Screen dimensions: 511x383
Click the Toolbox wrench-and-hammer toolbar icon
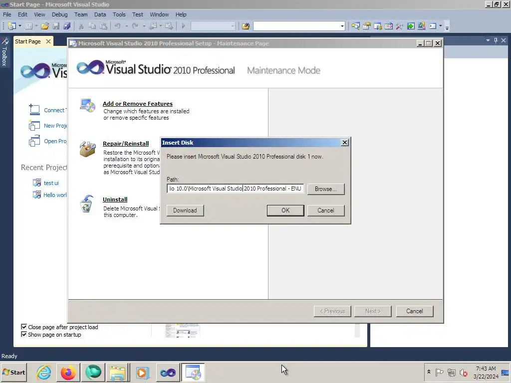coord(399,26)
